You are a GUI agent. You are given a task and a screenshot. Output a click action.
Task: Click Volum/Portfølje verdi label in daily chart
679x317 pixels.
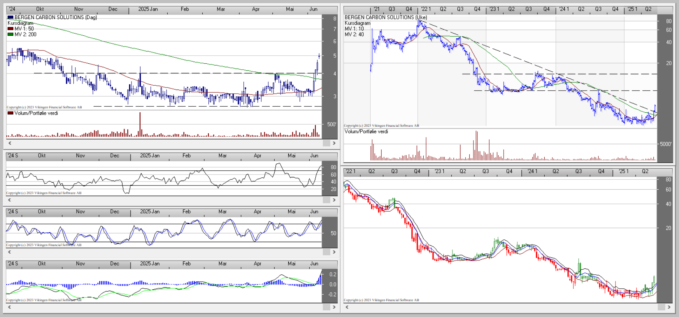36,113
